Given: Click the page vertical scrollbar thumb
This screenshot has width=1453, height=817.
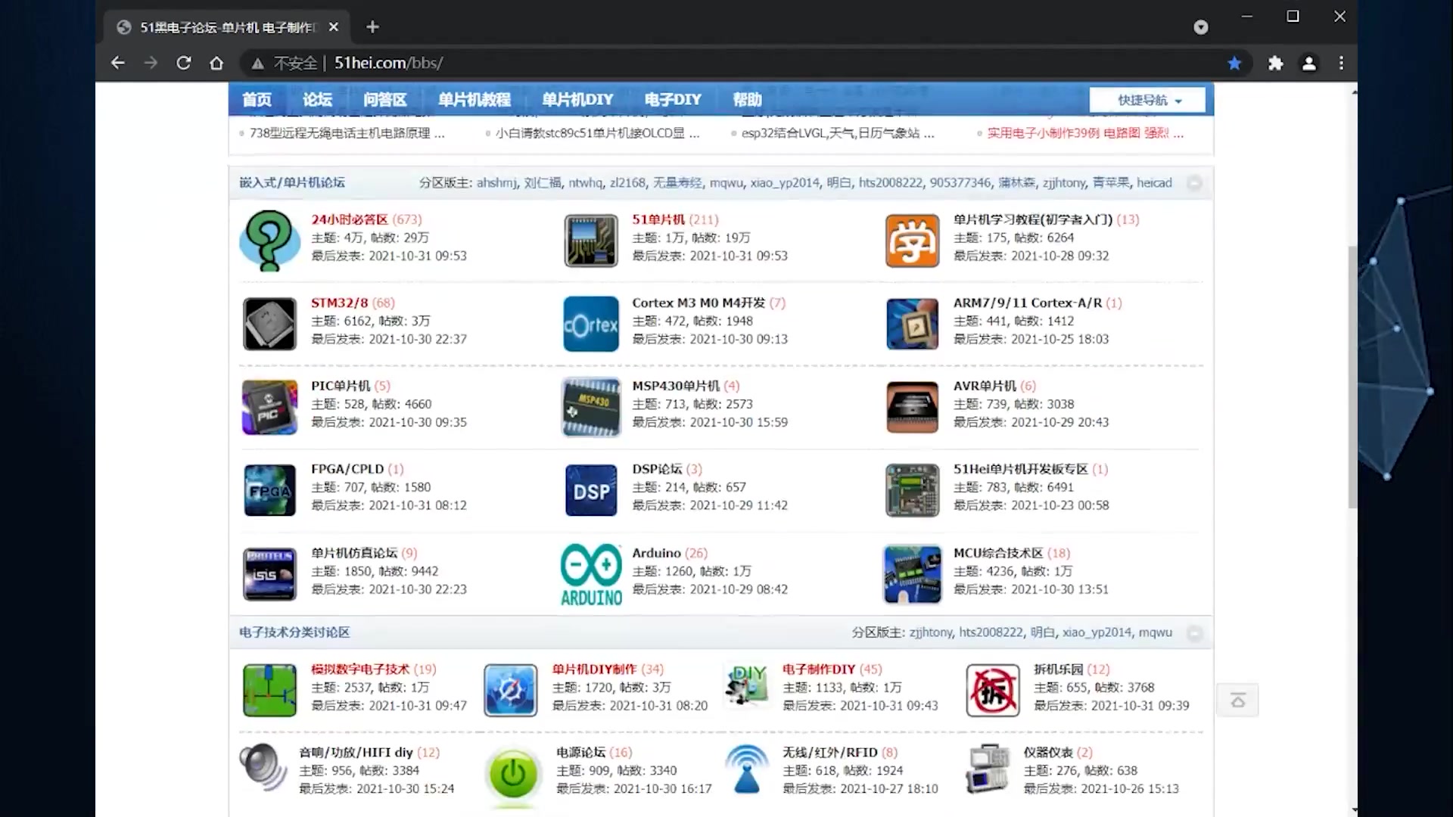Looking at the screenshot, I should [1352, 377].
